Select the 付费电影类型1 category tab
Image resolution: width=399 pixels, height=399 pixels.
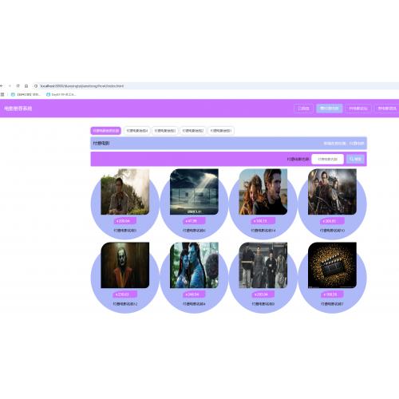[221, 131]
